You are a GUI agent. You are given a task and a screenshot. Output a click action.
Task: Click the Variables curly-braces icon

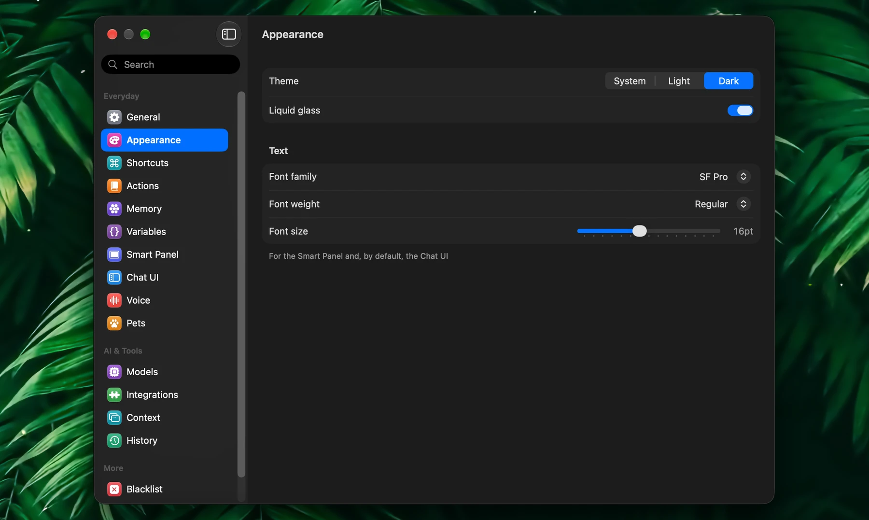pyautogui.click(x=114, y=232)
